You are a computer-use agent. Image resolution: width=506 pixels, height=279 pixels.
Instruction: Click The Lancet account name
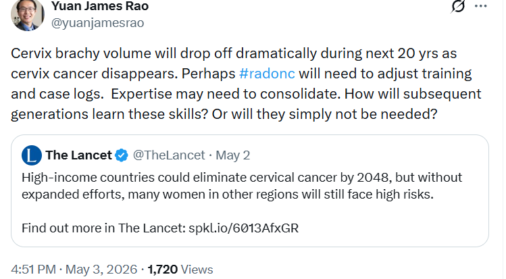click(78, 155)
